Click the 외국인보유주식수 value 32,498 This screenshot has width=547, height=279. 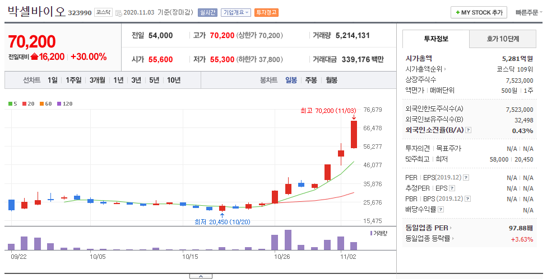click(x=523, y=120)
